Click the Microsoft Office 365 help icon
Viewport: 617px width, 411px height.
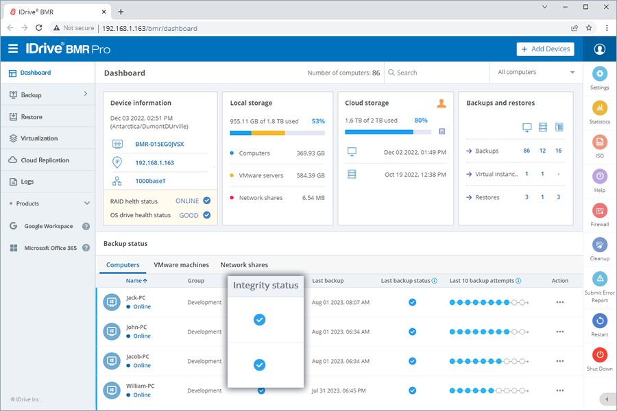coord(86,248)
